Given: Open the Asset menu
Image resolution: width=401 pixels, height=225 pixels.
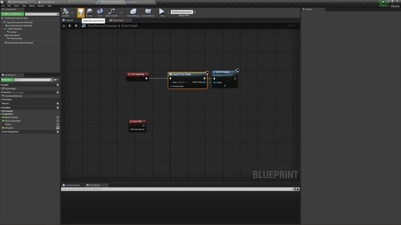Looking at the screenshot, I should tap(16, 6).
